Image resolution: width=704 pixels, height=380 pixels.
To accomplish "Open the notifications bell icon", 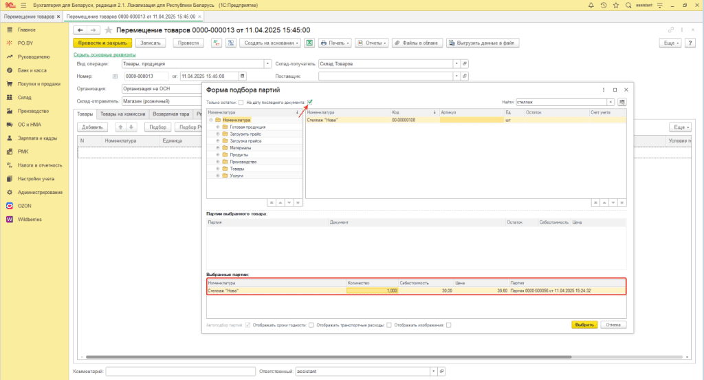I will pos(591,6).
